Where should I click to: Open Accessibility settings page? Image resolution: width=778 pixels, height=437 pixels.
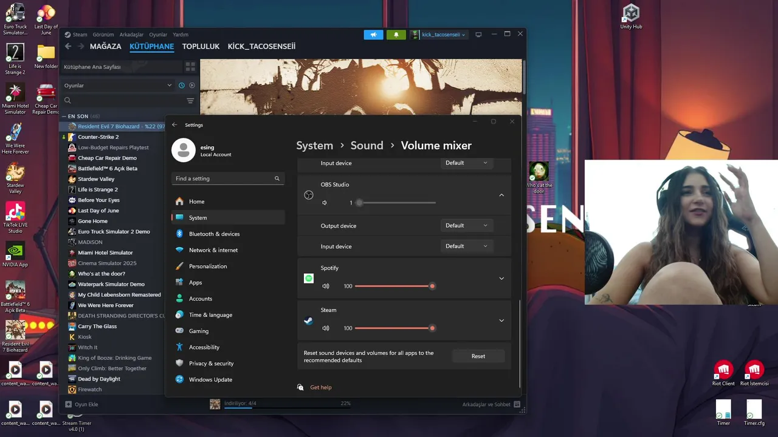click(228, 347)
